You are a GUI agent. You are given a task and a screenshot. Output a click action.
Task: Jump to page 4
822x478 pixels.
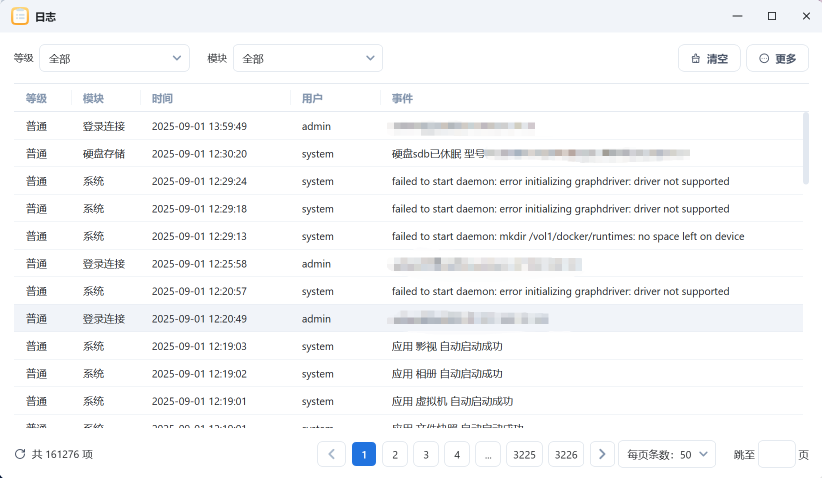tap(457, 454)
